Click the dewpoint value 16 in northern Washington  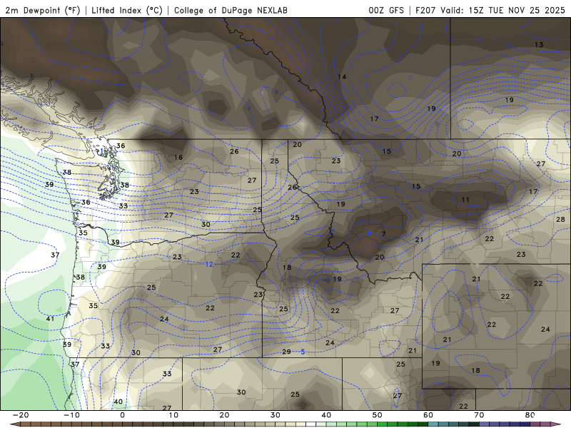coord(178,158)
